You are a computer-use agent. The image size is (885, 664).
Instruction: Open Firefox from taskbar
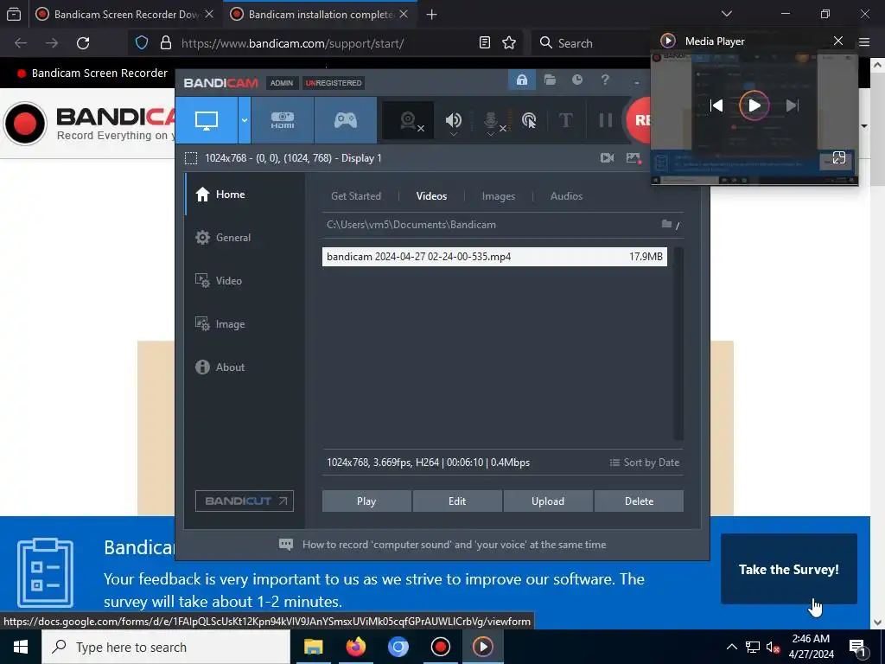pos(355,647)
